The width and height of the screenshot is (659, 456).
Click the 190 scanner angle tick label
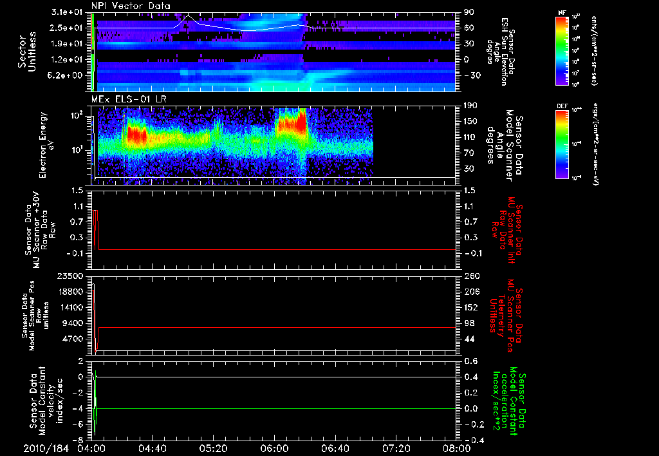[471, 106]
